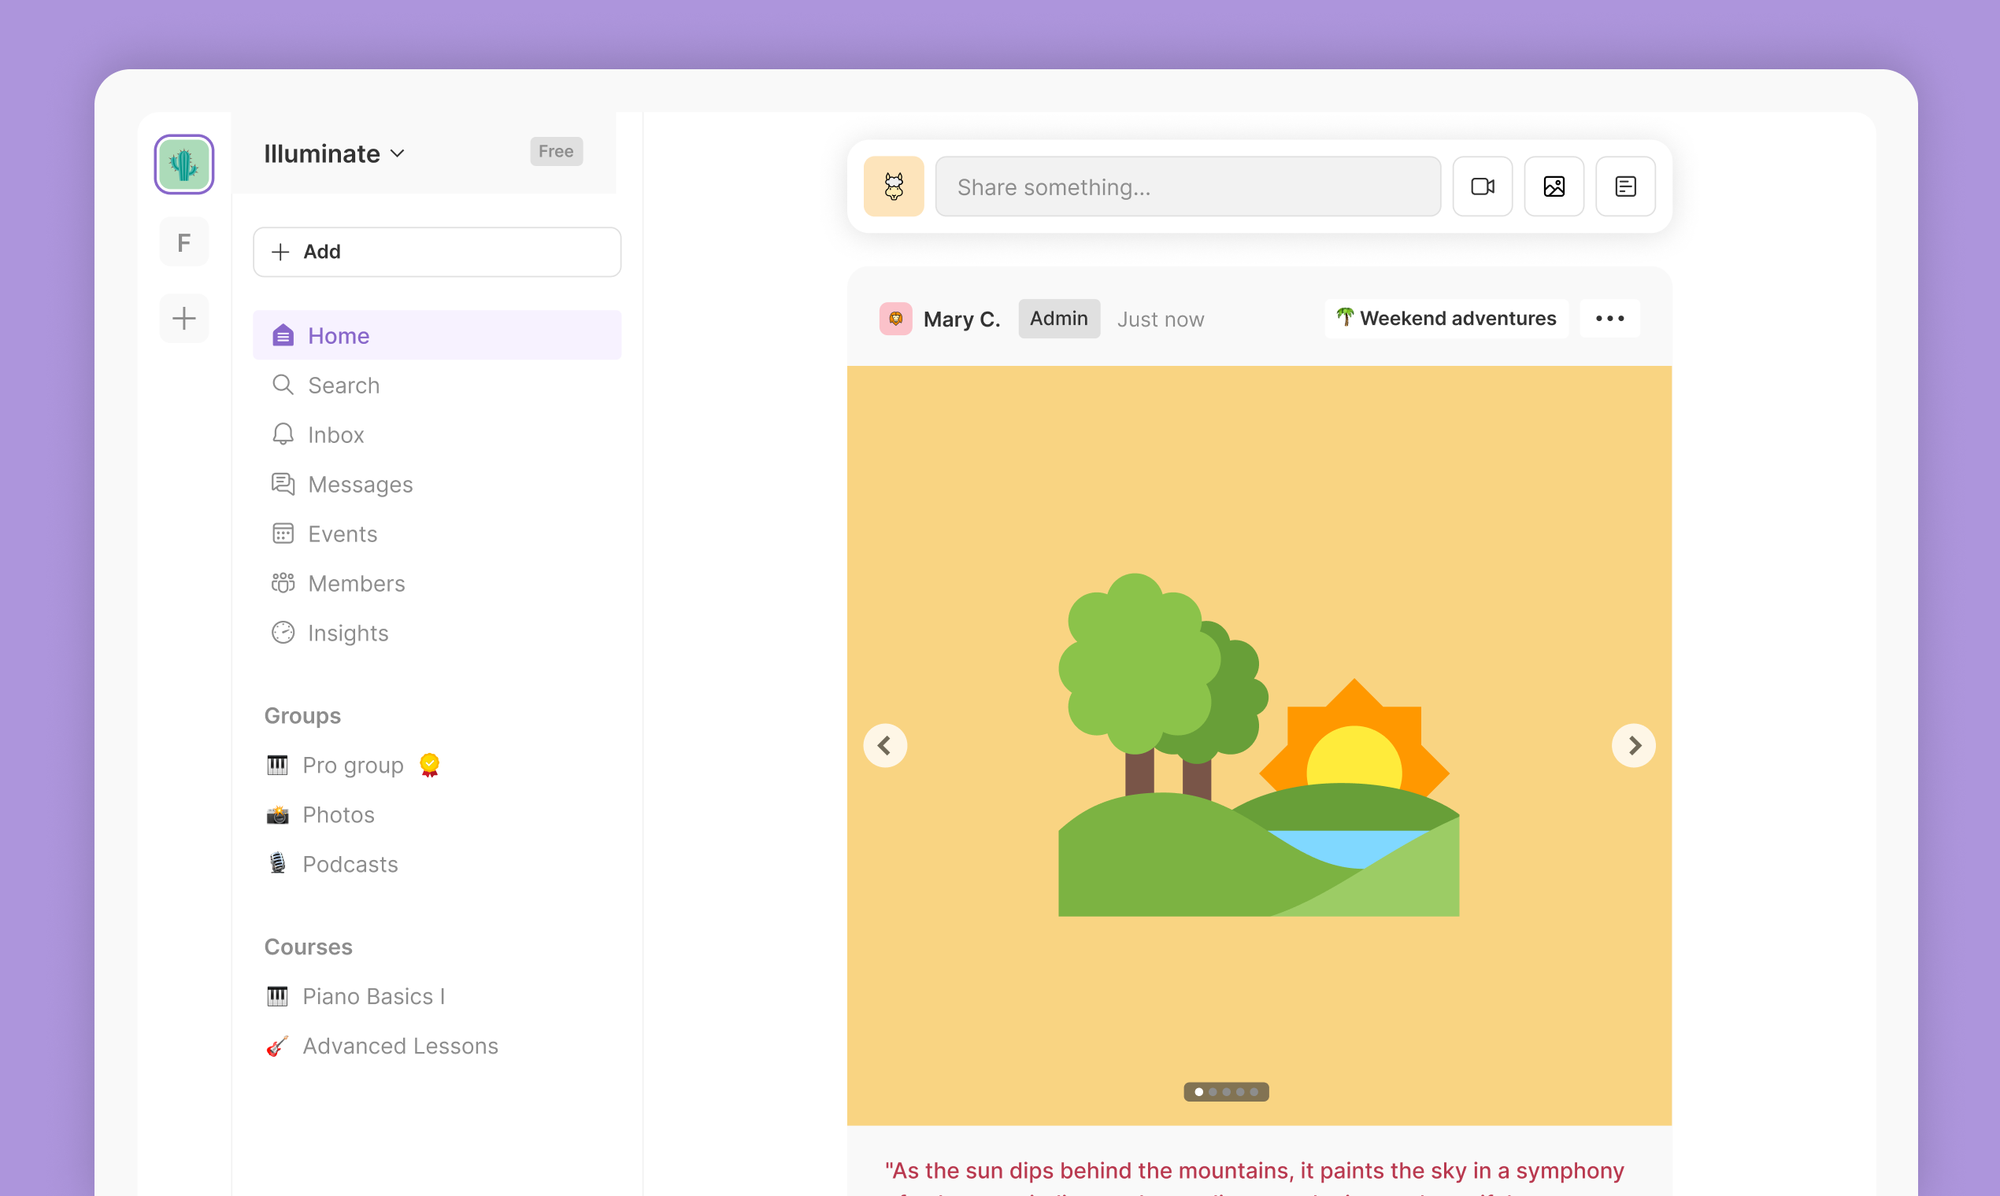This screenshot has width=2000, height=1196.
Task: Click the Podcasts microphone emoji icon
Action: coord(277,863)
